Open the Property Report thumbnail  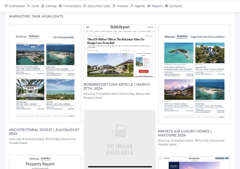click(x=45, y=162)
